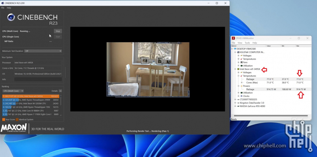Open HWMonitor File menu
The height and width of the screenshot is (157, 317).
click(233, 43)
